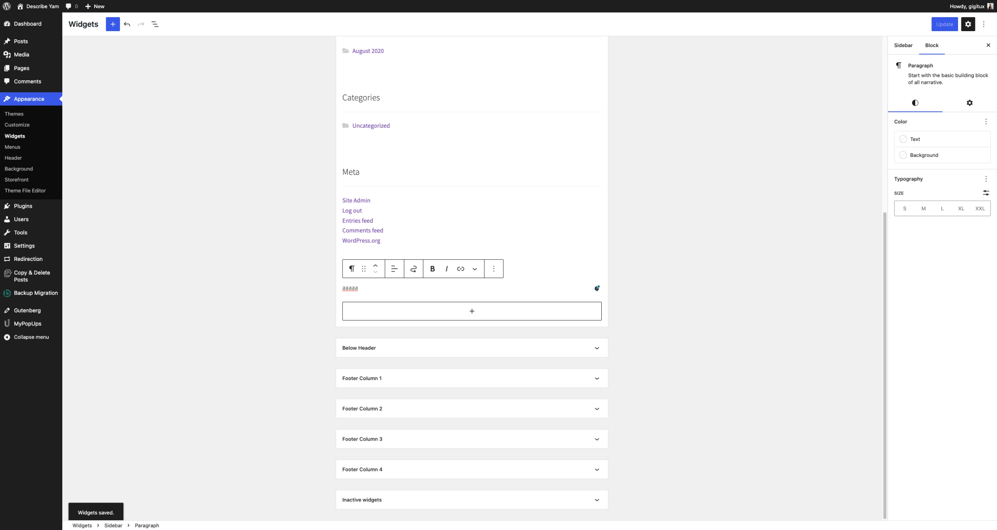Select the M font size option
This screenshot has width=997, height=530.
tap(924, 208)
